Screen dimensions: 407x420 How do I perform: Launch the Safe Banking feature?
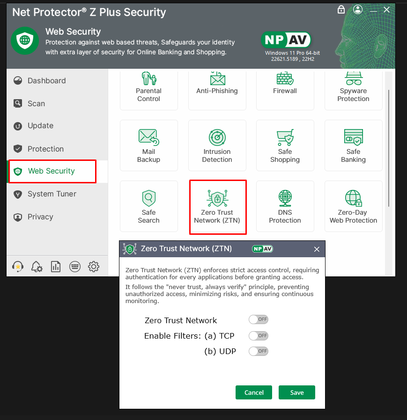pyautogui.click(x=353, y=145)
